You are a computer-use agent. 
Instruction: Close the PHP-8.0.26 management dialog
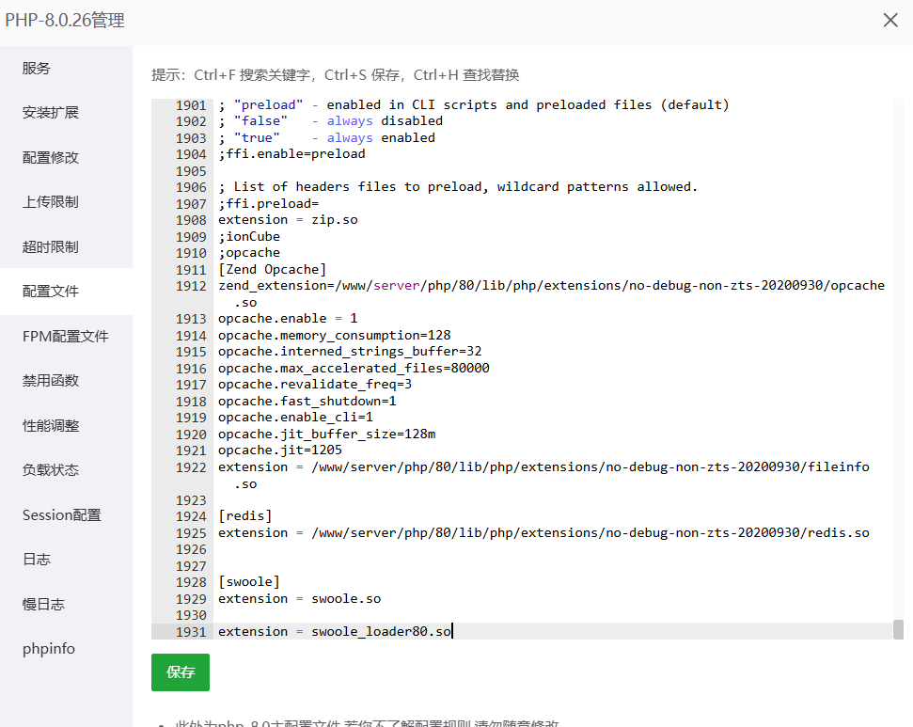click(890, 20)
